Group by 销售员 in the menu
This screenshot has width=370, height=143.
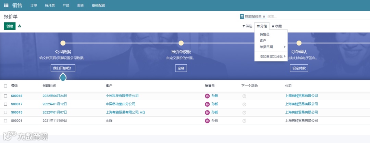click(x=271, y=35)
